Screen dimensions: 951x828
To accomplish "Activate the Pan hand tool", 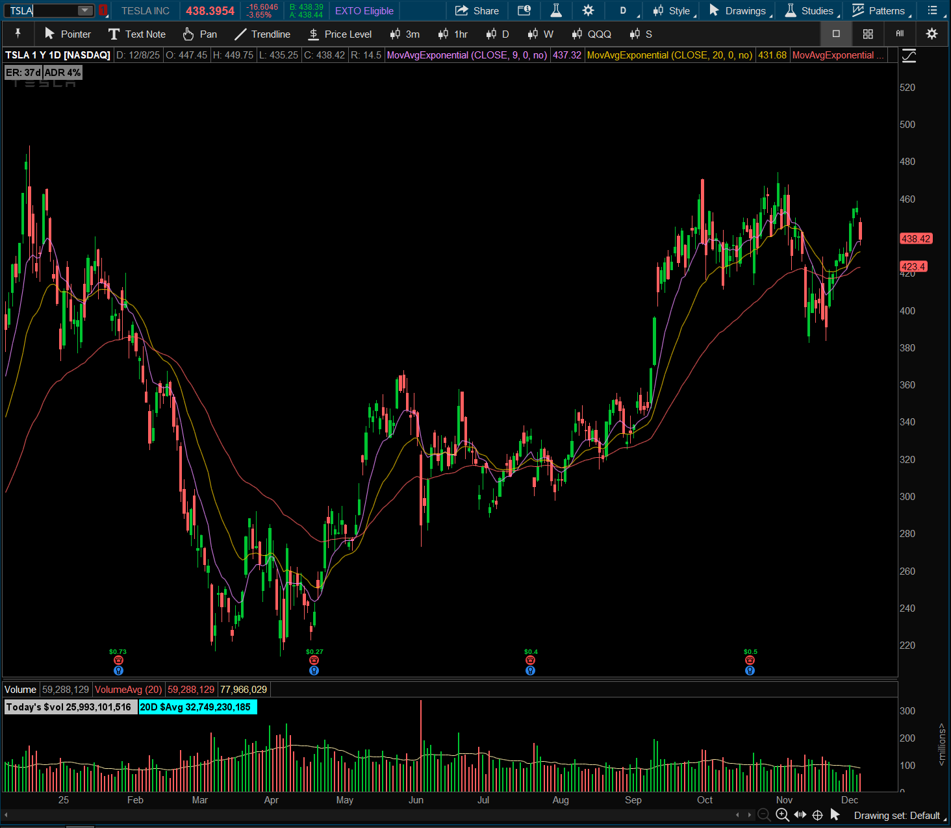I will click(x=199, y=34).
